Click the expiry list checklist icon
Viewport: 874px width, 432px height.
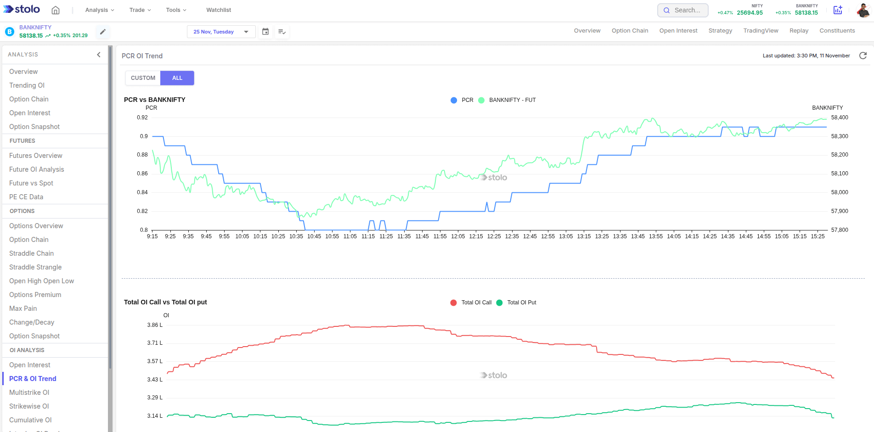(282, 31)
